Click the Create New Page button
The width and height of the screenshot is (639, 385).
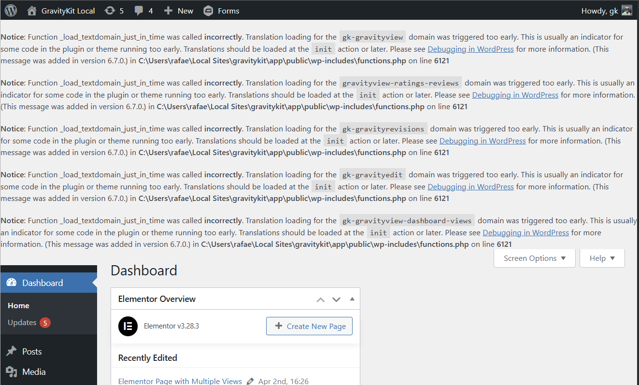(x=309, y=326)
